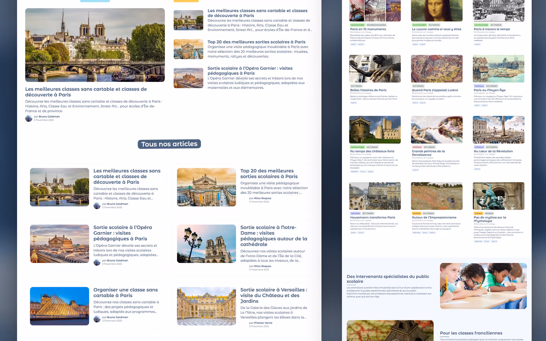The image size is (546, 341).
Task: Click Bruno Goldman's avatar under the large featured article
Action: click(29, 118)
